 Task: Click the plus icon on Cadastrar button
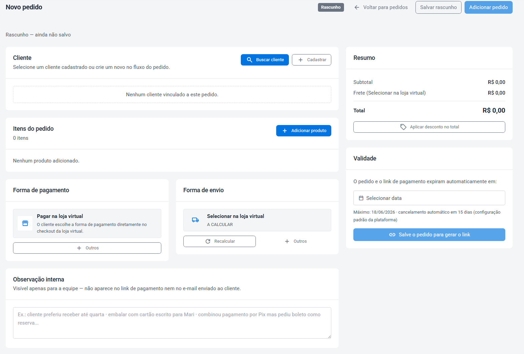[x=301, y=60]
